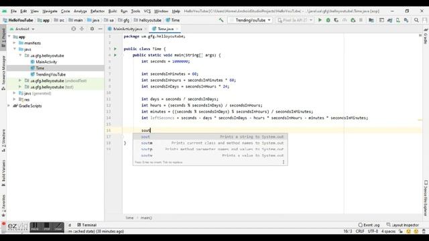429x241 pixels.
Task: Choose soutp completion suggestion
Action: click(210, 149)
